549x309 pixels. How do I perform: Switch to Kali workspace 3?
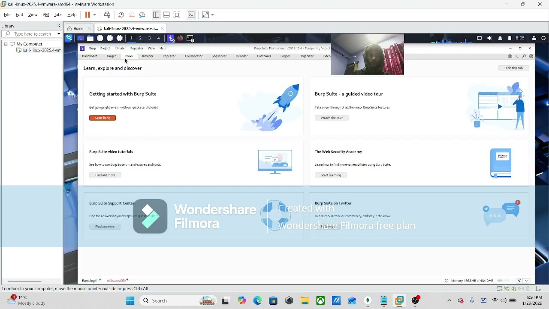pos(150,38)
